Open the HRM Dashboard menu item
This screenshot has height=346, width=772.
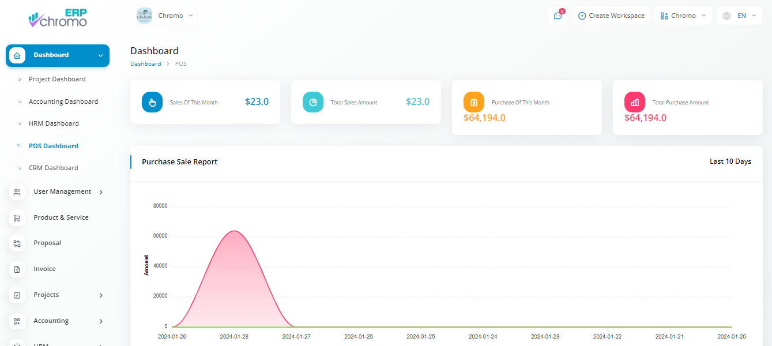click(54, 123)
